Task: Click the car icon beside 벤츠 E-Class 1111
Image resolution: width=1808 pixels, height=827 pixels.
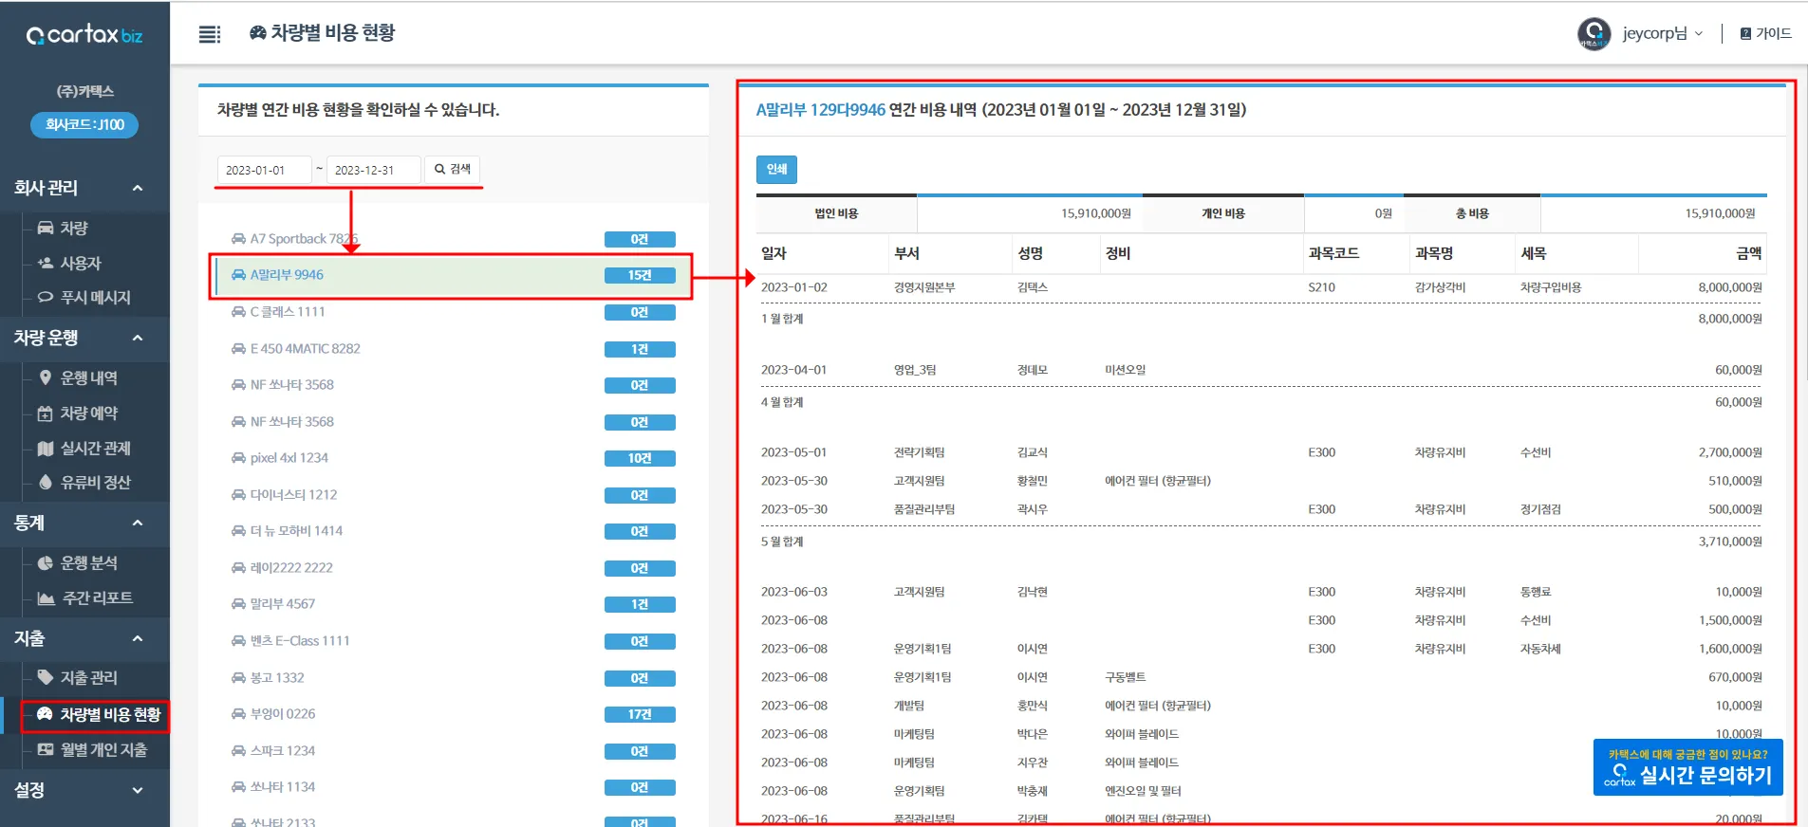Action: (x=238, y=641)
